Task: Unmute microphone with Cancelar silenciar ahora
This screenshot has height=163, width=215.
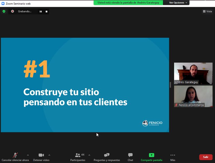Action: tap(15, 157)
